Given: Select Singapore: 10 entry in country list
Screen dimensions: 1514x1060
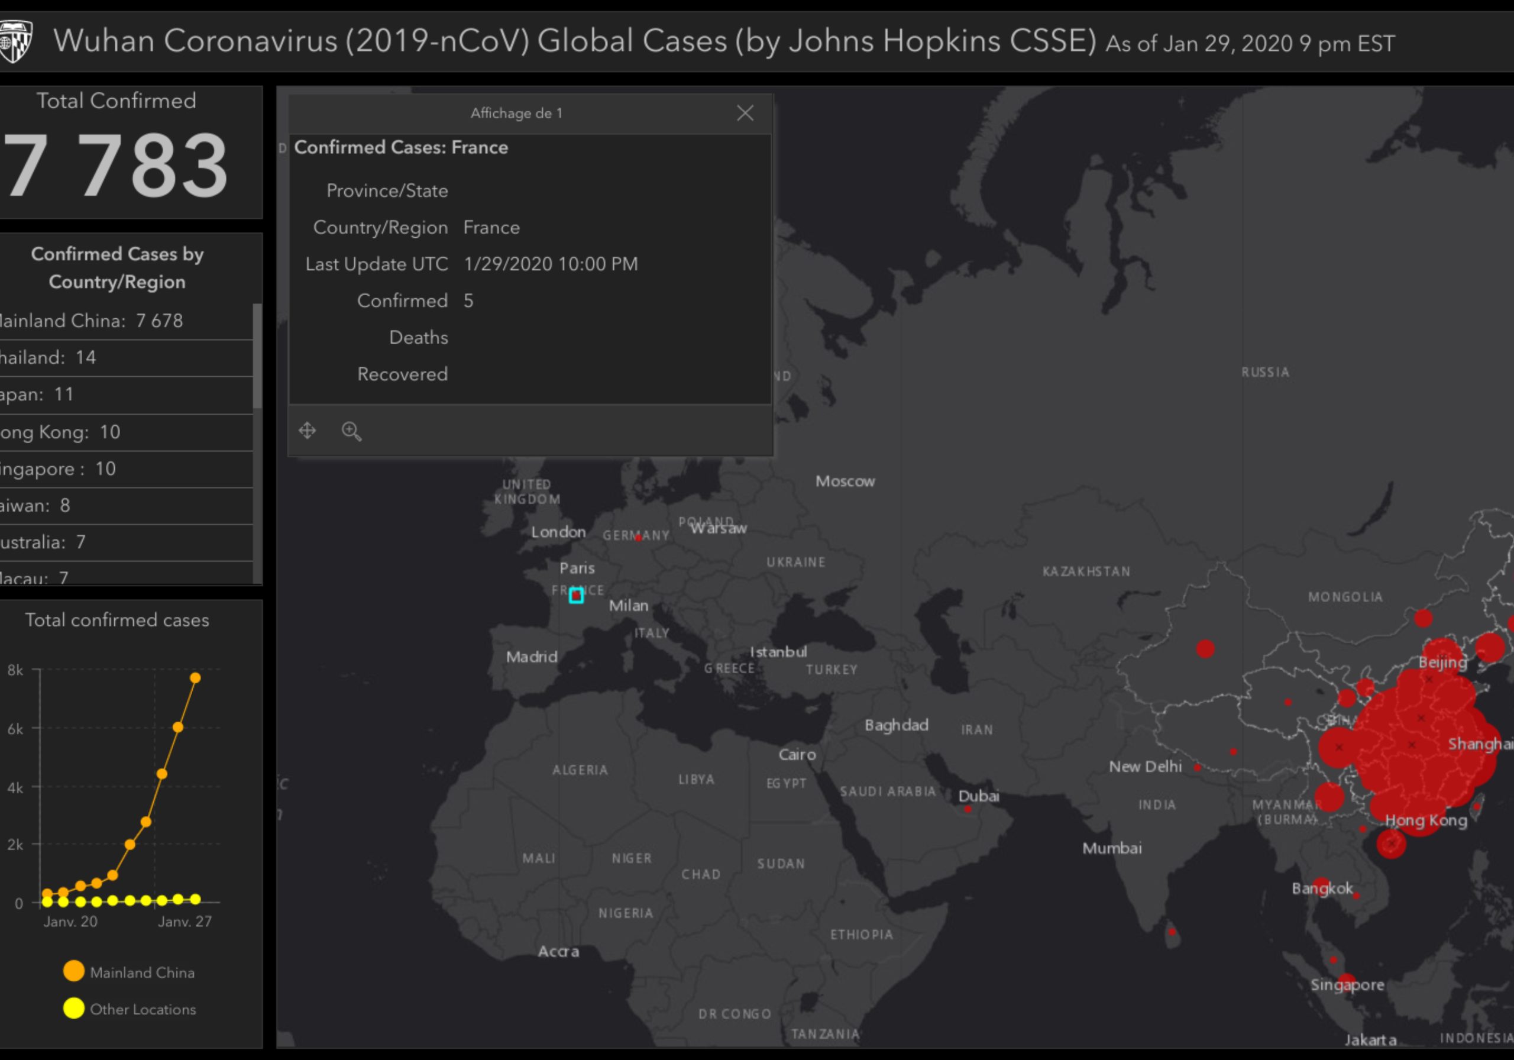Looking at the screenshot, I should [x=59, y=469].
